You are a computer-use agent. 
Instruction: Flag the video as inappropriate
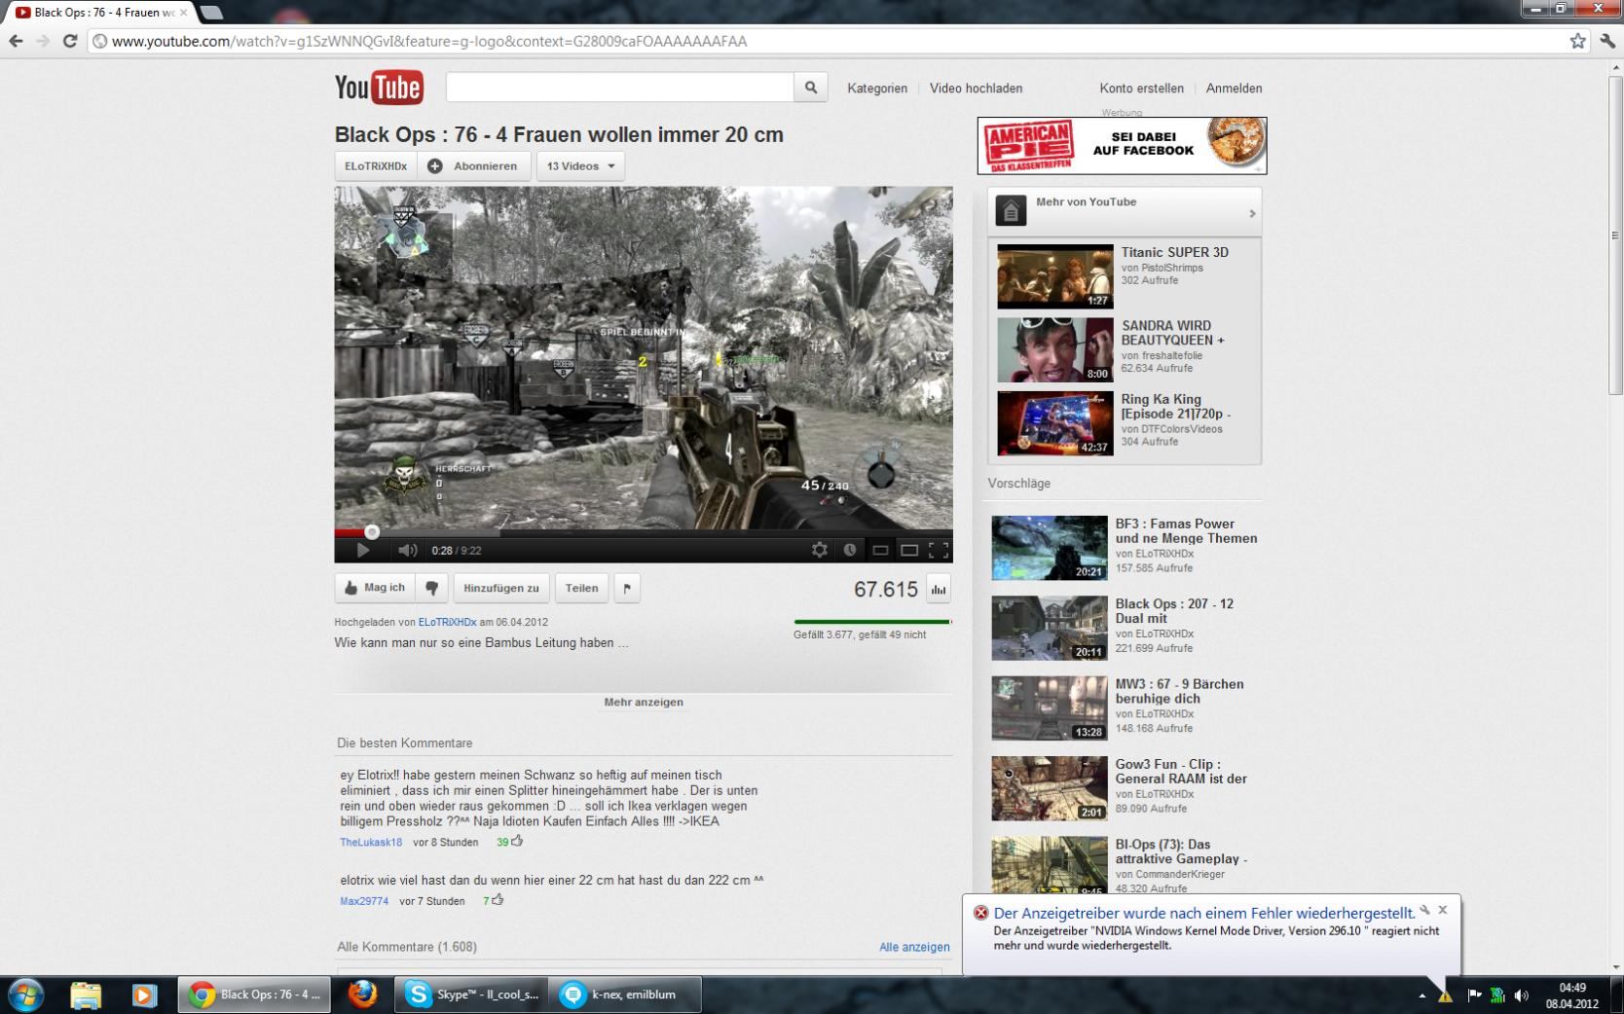(x=627, y=588)
